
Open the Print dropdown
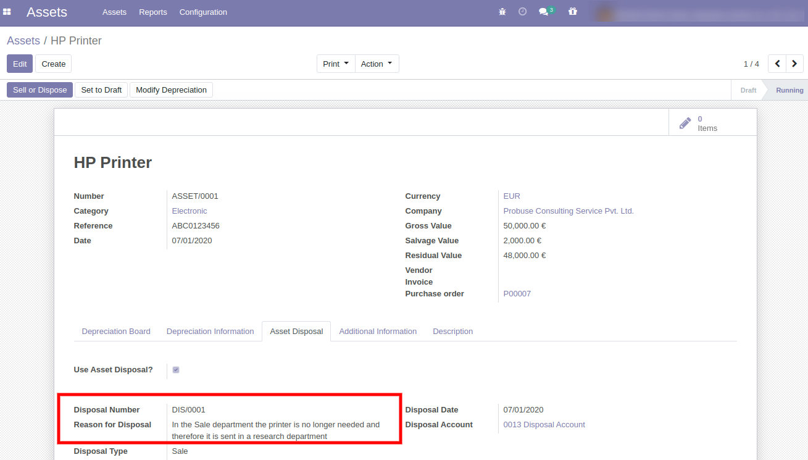coord(336,64)
